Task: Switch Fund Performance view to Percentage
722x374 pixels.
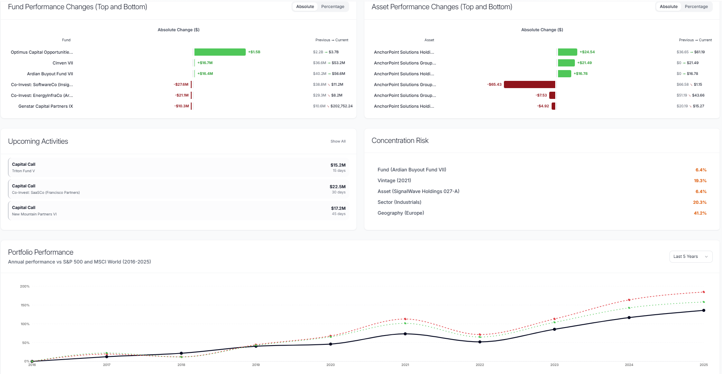Action: pyautogui.click(x=333, y=6)
